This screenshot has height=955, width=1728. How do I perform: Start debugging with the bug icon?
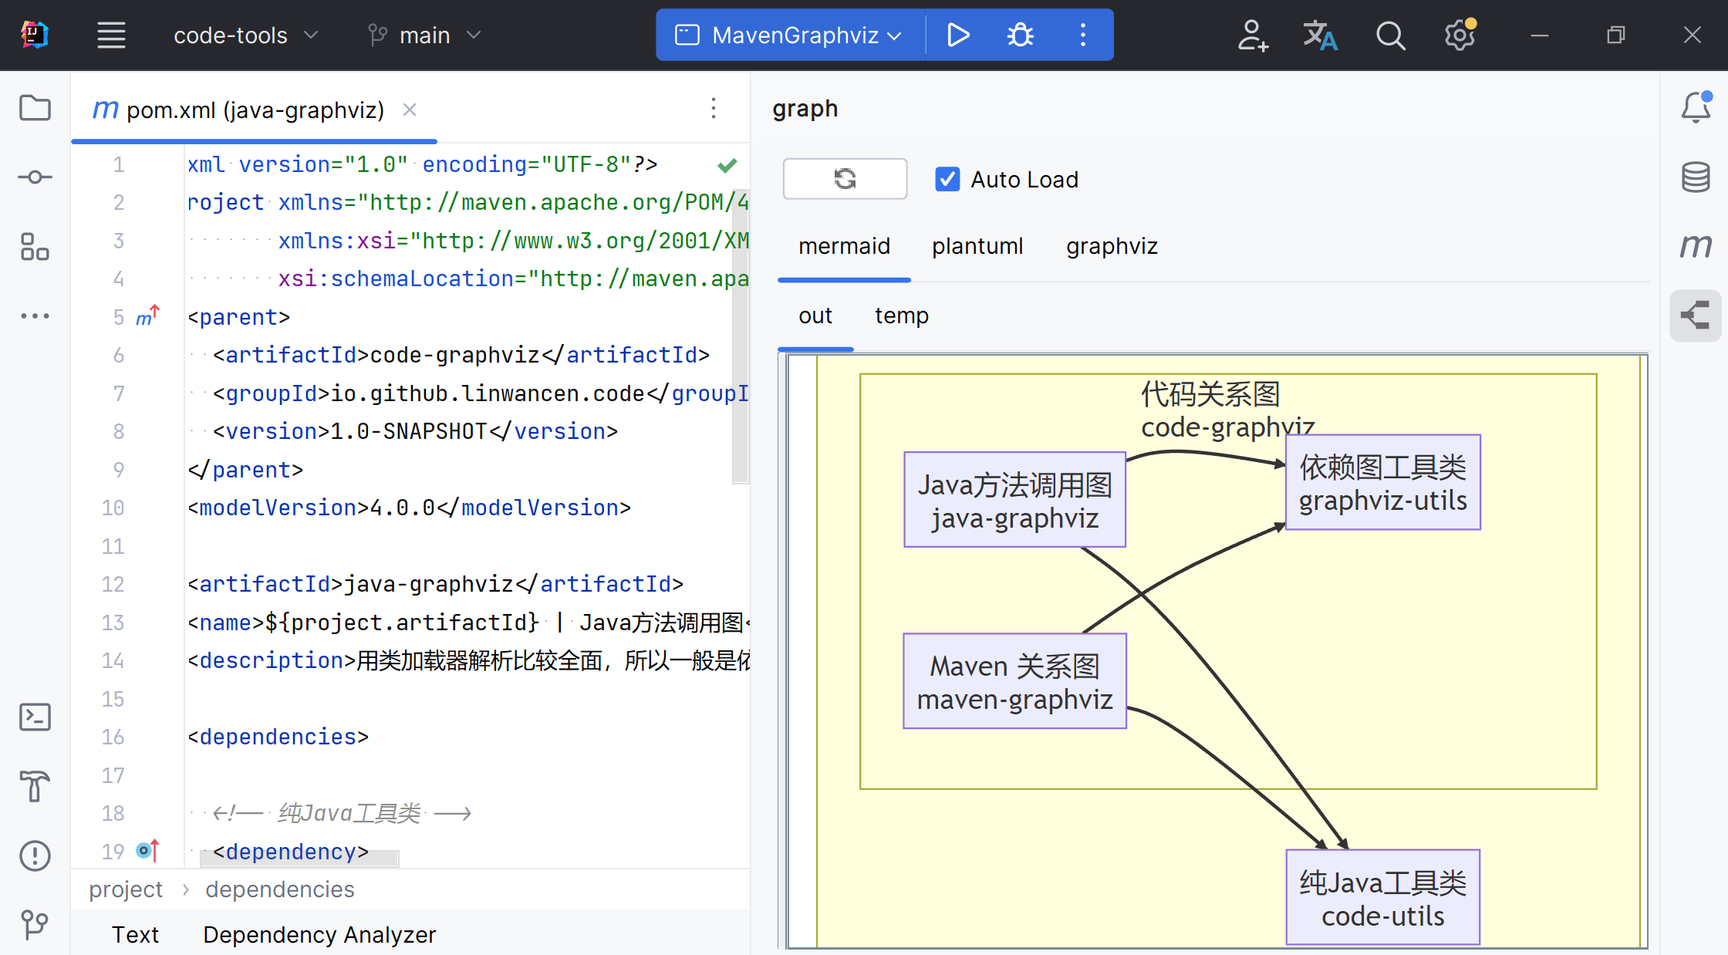coord(1020,35)
